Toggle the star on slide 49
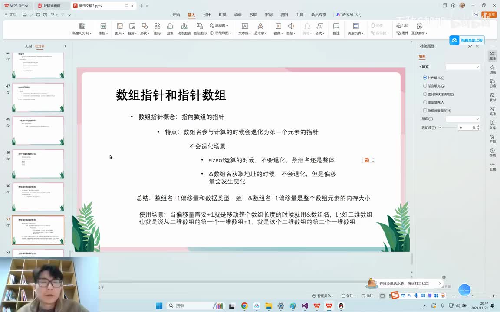The image size is (500, 312). coord(8,159)
